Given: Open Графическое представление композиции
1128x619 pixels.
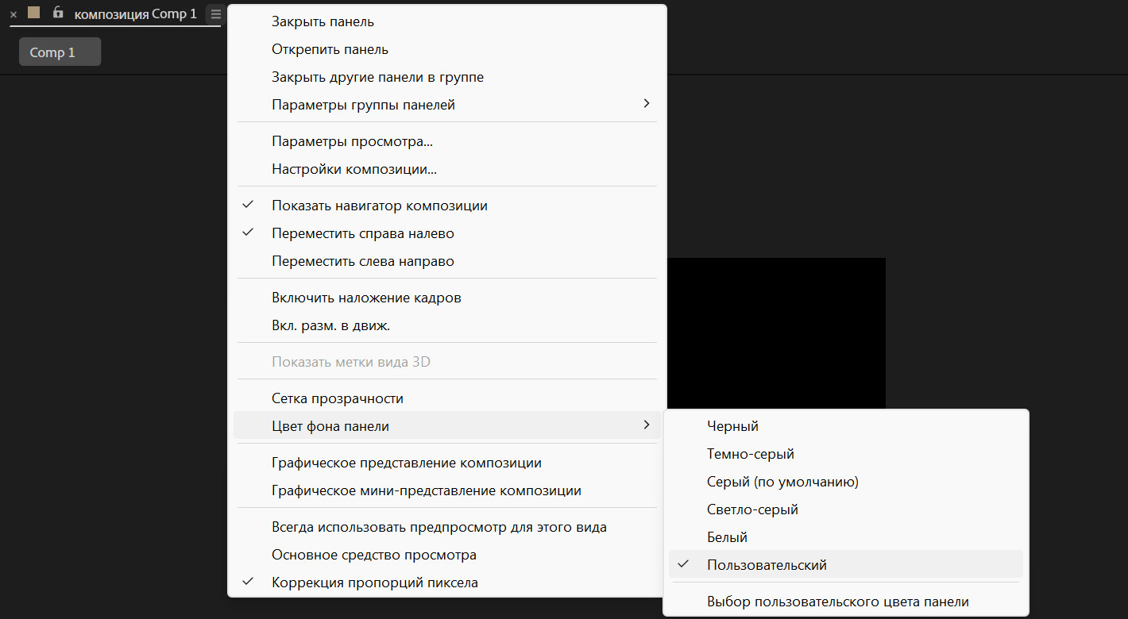Looking at the screenshot, I should 406,463.
